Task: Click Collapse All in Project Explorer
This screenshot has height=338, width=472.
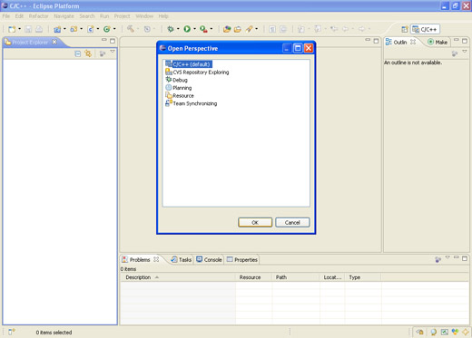Action: (78, 54)
